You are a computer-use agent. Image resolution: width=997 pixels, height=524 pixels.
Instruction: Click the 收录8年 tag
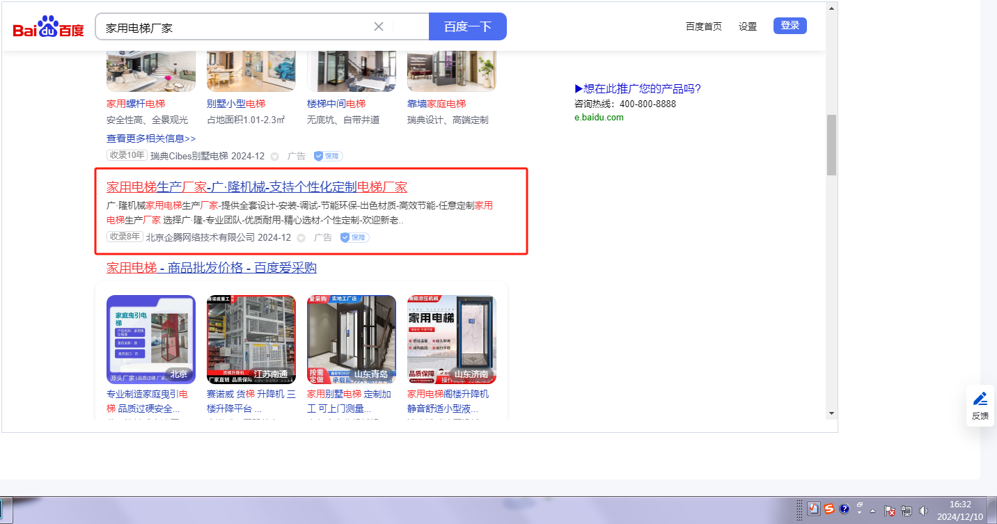[125, 237]
